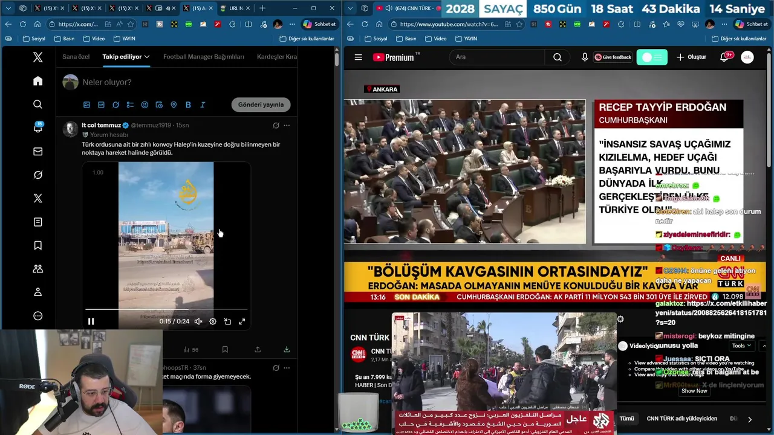Open Diğer sık kullanılanlar folder in left browser
Viewport: 774px width, 435px height.
307,39
